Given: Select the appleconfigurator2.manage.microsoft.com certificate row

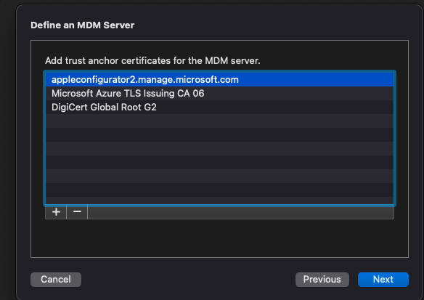Looking at the screenshot, I should 219,79.
